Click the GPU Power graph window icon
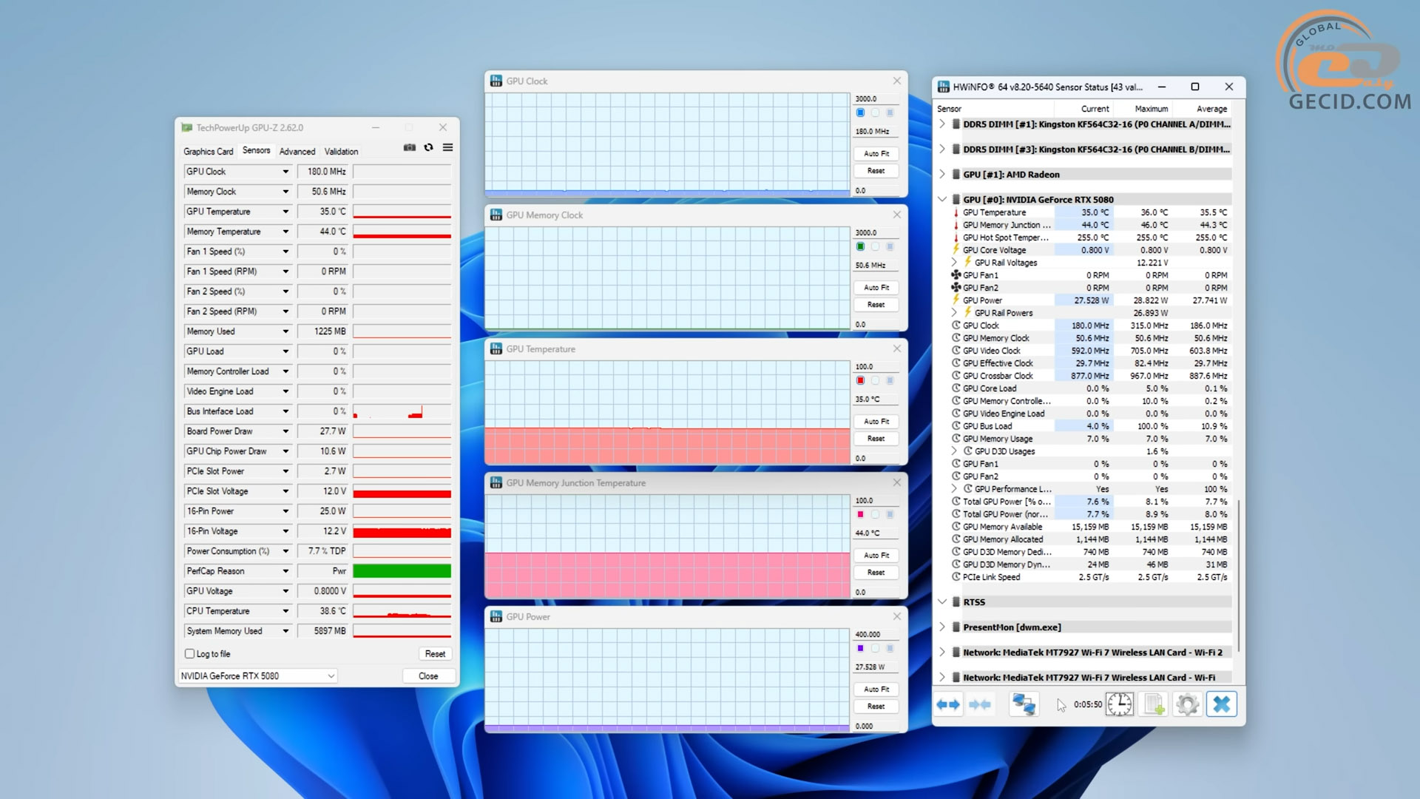Screen dimensions: 1420x799 point(496,616)
